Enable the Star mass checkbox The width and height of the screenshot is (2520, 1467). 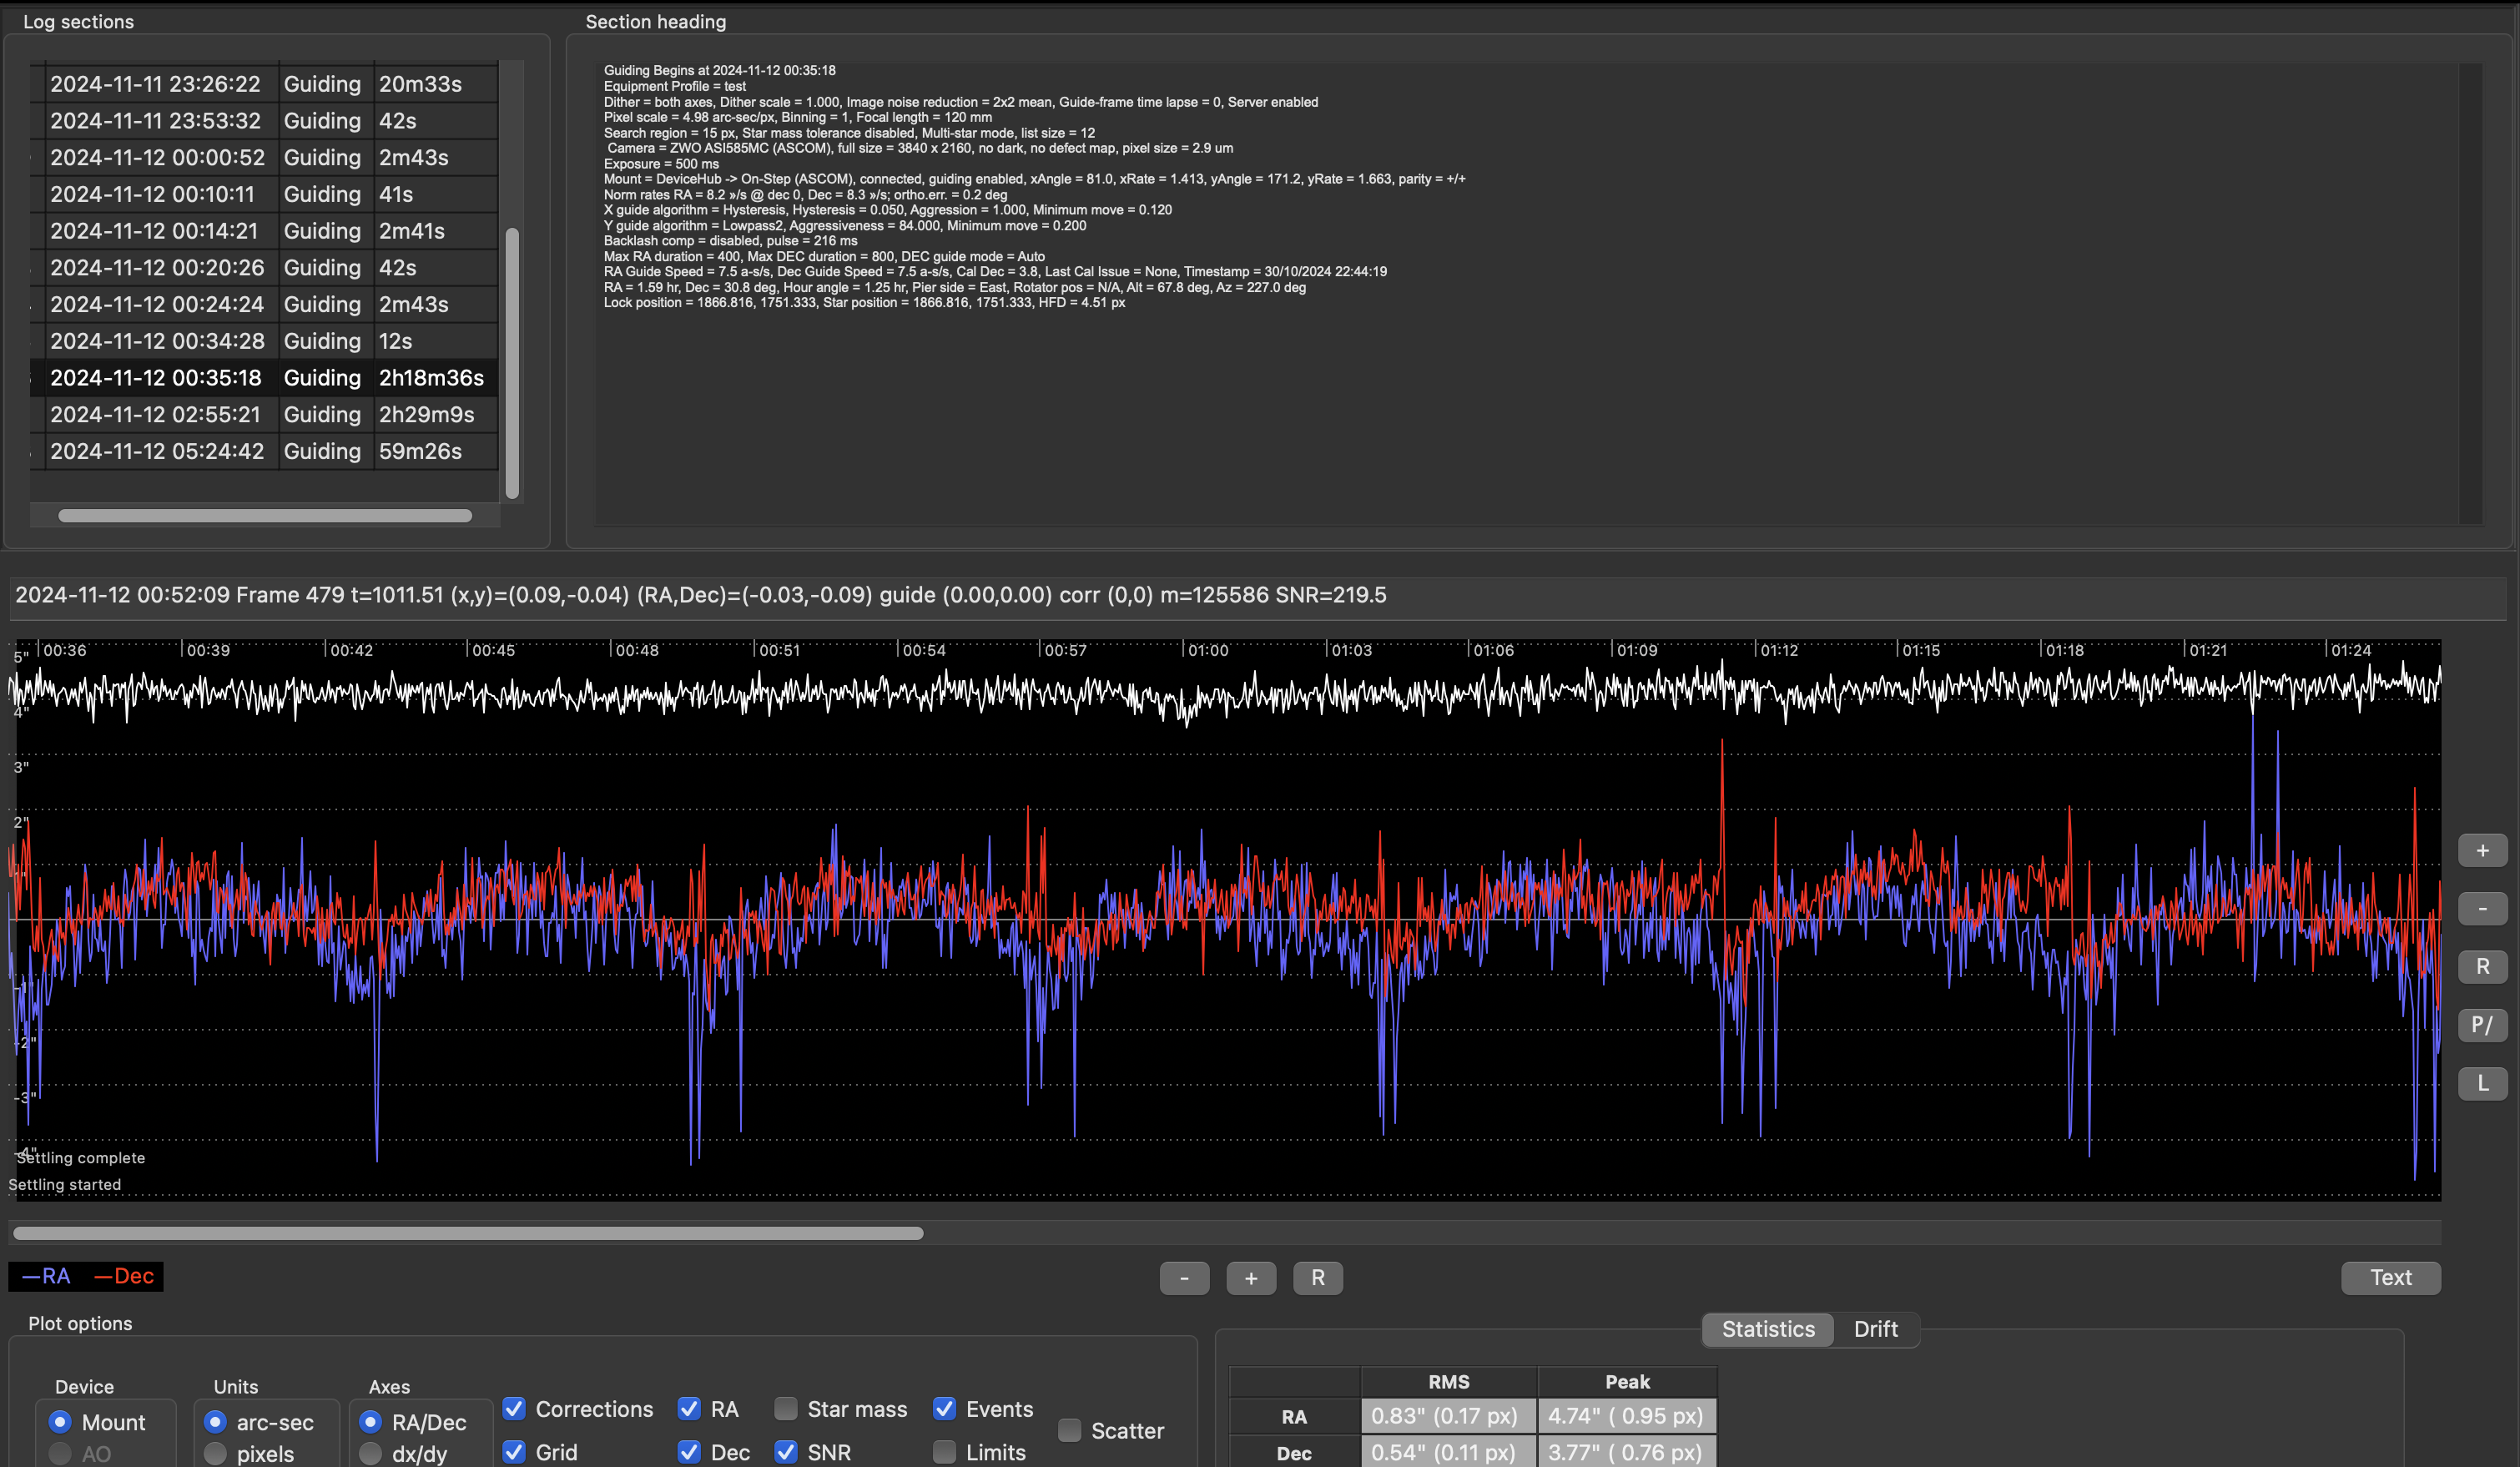point(787,1409)
